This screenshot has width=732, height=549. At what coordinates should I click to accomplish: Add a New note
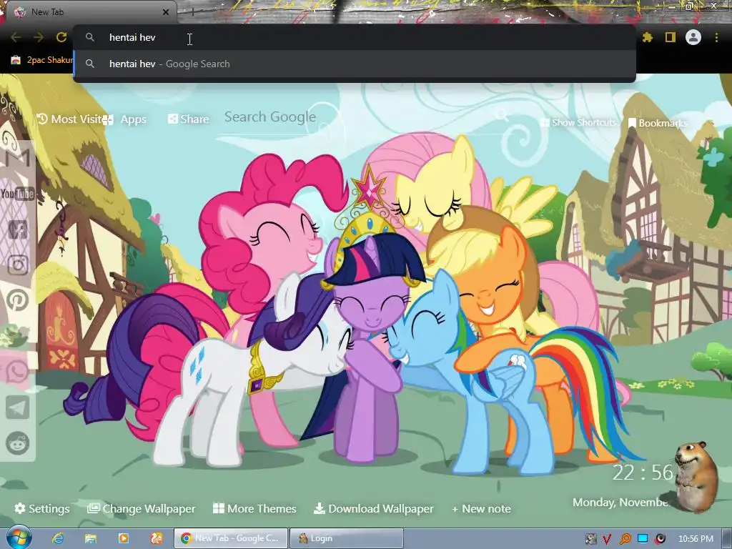click(x=481, y=509)
